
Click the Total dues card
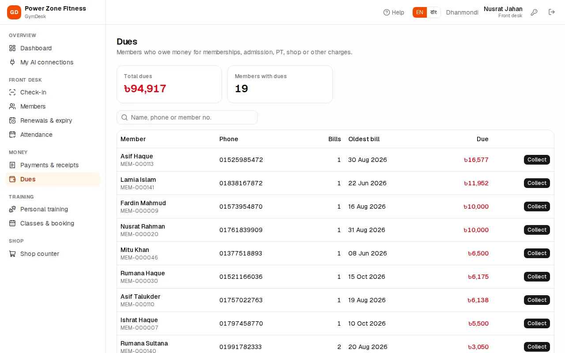coord(169,84)
